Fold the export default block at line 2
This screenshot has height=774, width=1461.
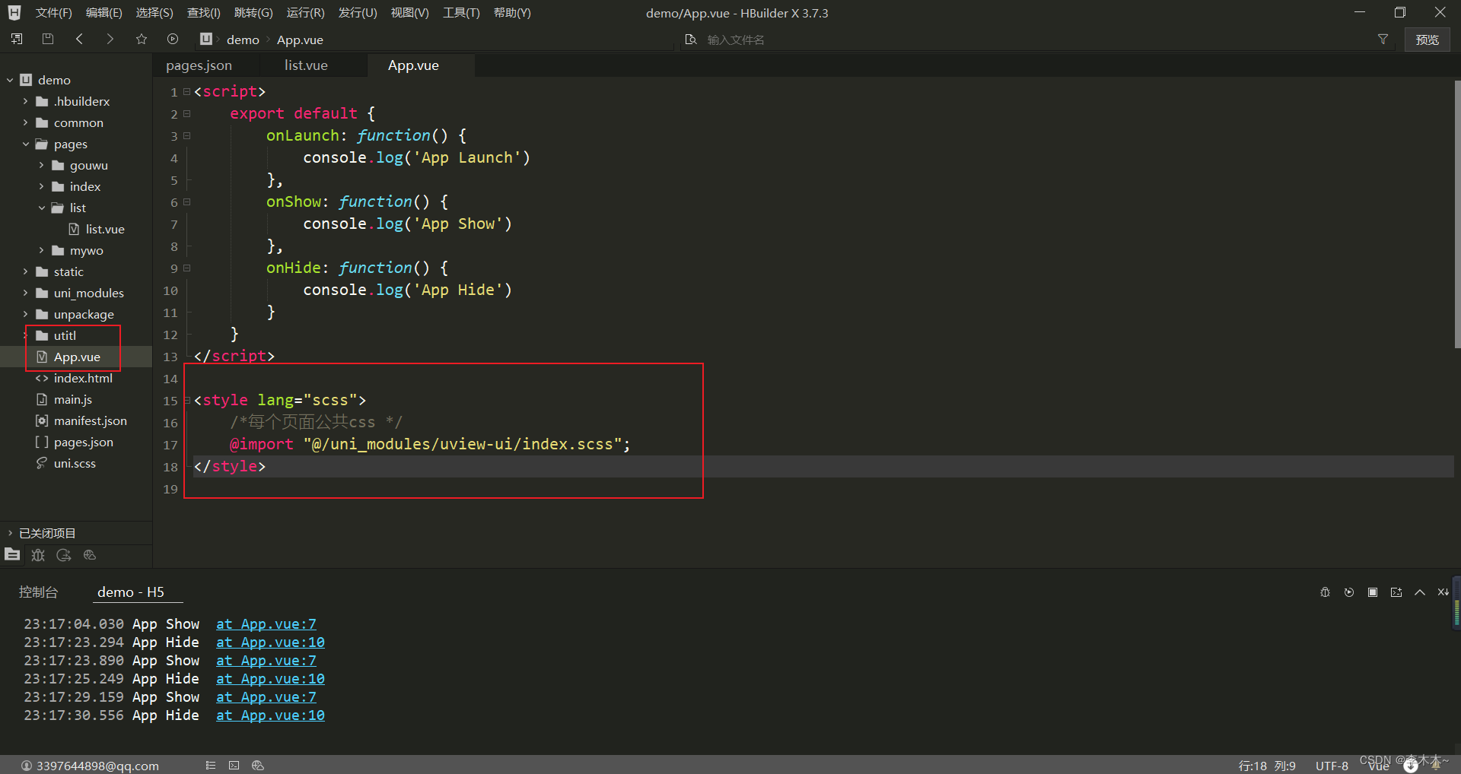tap(186, 114)
